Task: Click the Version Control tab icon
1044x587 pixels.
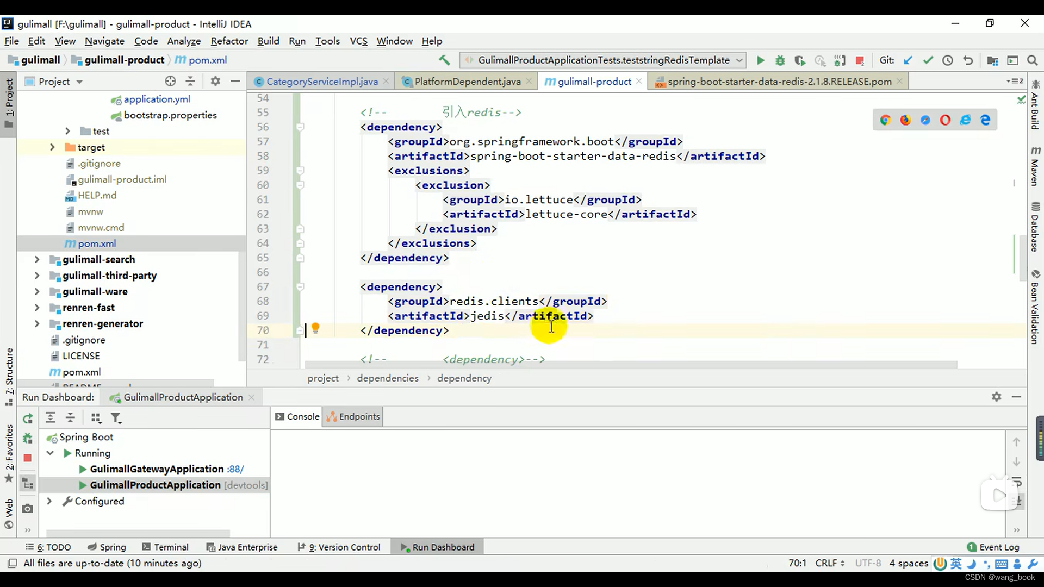Action: (x=302, y=547)
